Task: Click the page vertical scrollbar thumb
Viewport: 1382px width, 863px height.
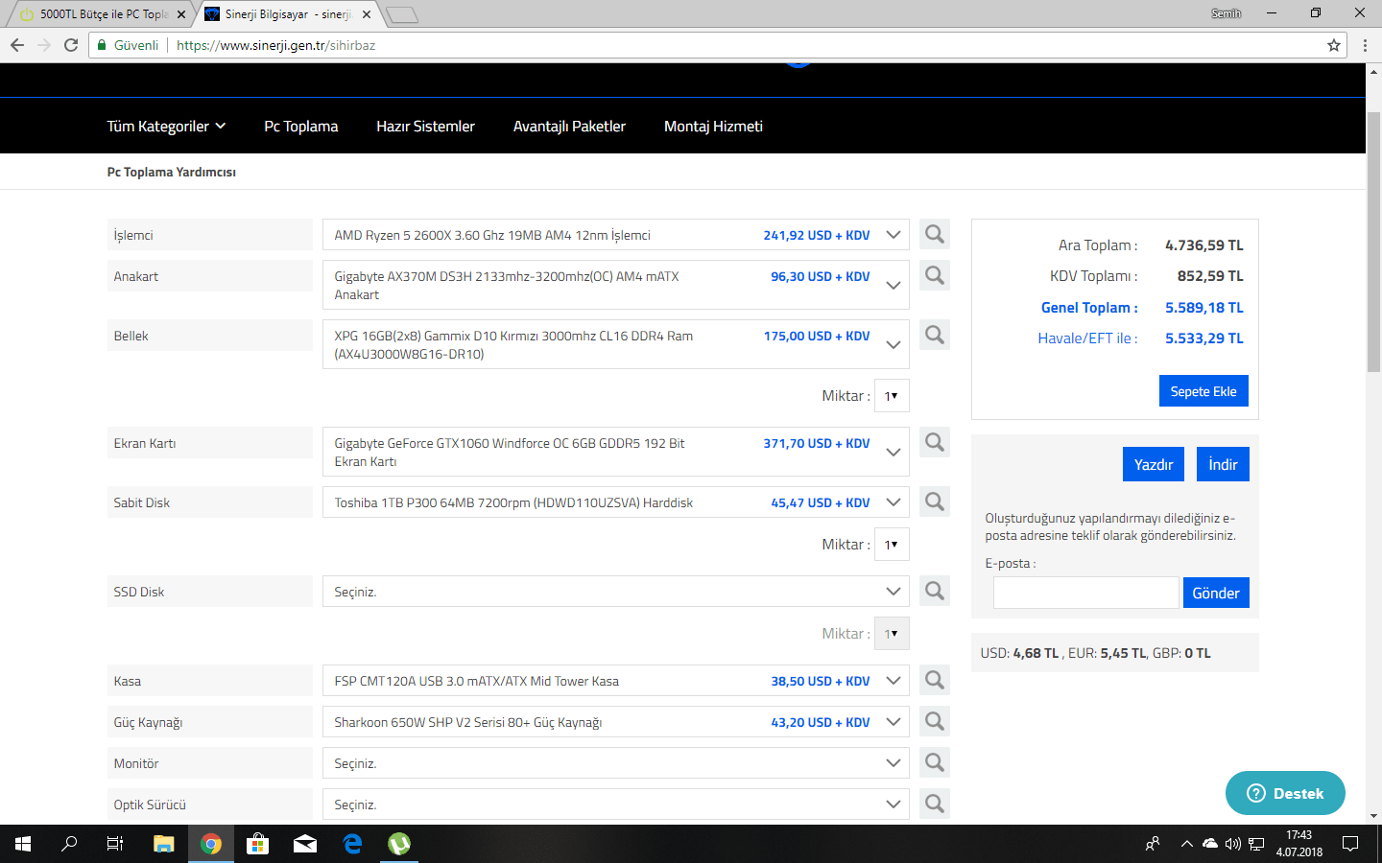Action: click(x=1373, y=240)
